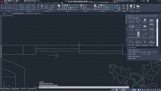Select the Arc tool

(13, 7)
